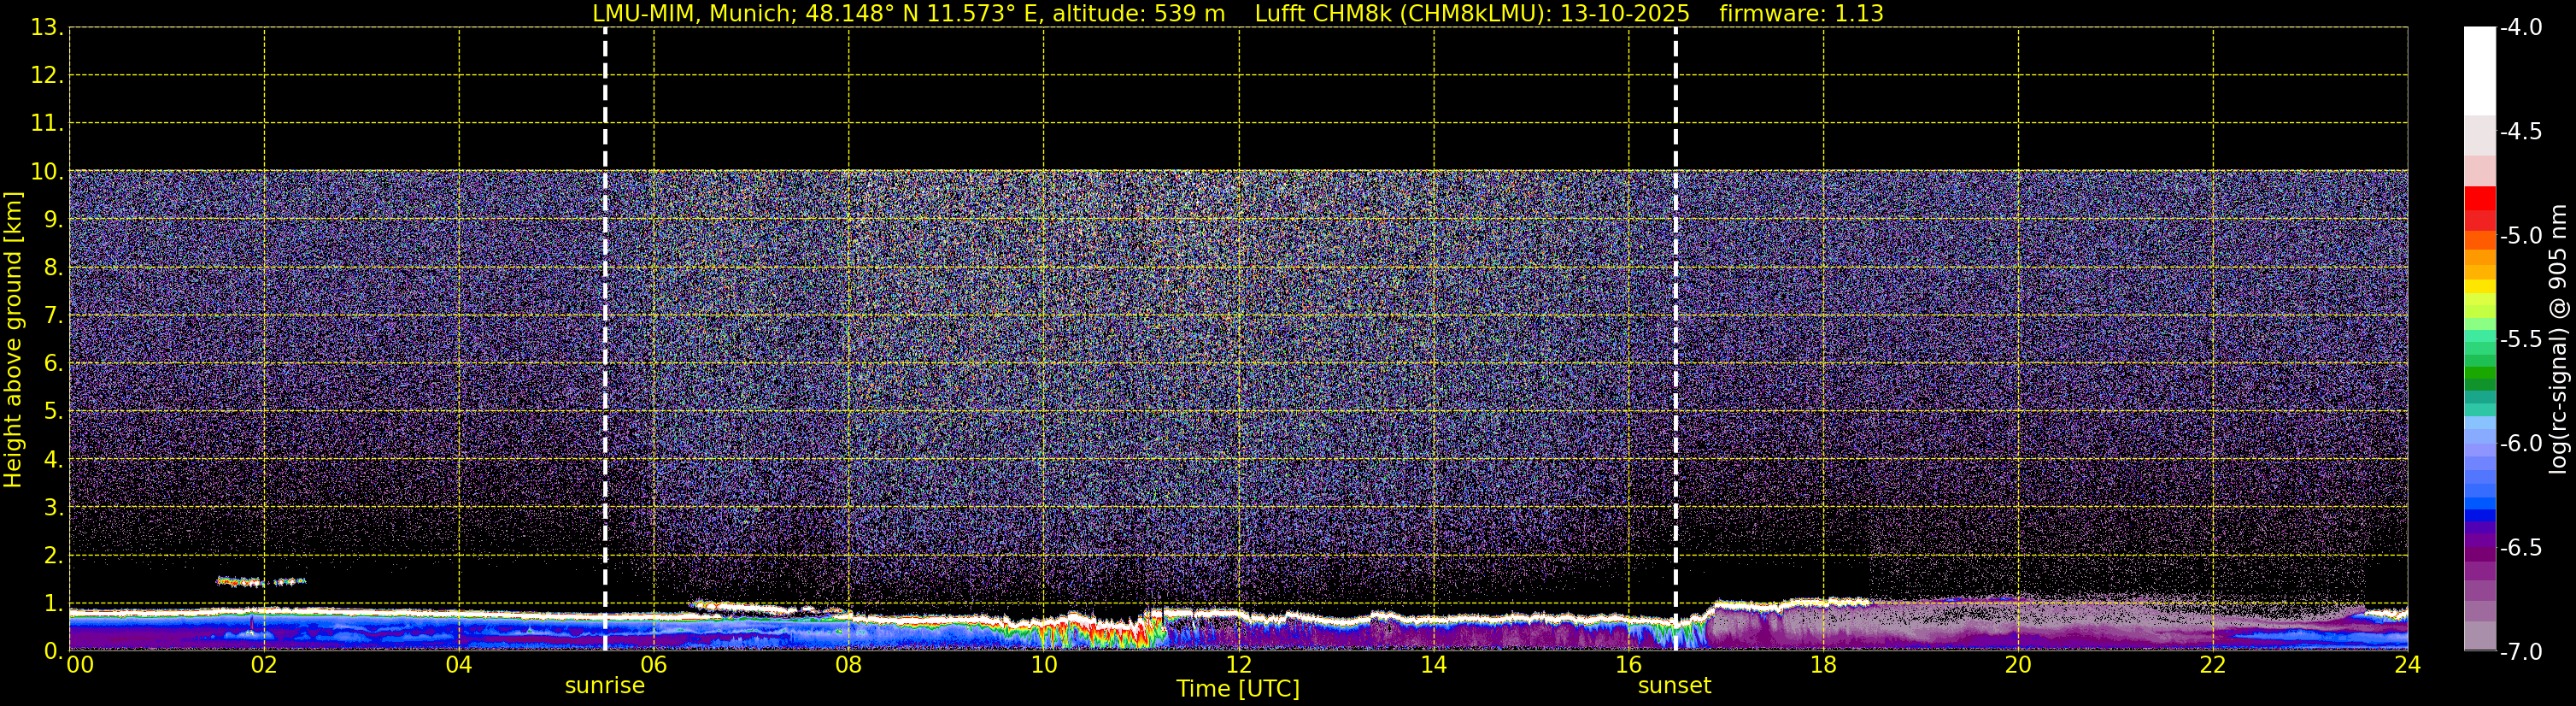
Task: Click the height axis tick label '7.'
Action: [x=53, y=316]
